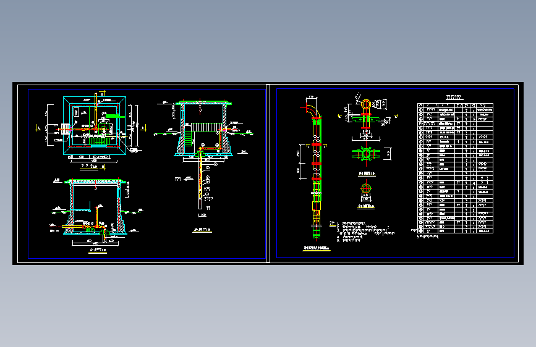536x347 pixels.
Task: Click the parts list table on the right sheet
Action: [x=456, y=168]
